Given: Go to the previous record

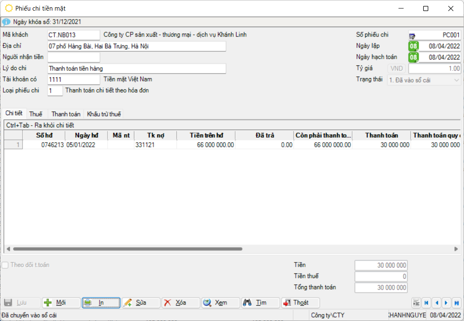Looking at the screenshot, I should (x=436, y=303).
